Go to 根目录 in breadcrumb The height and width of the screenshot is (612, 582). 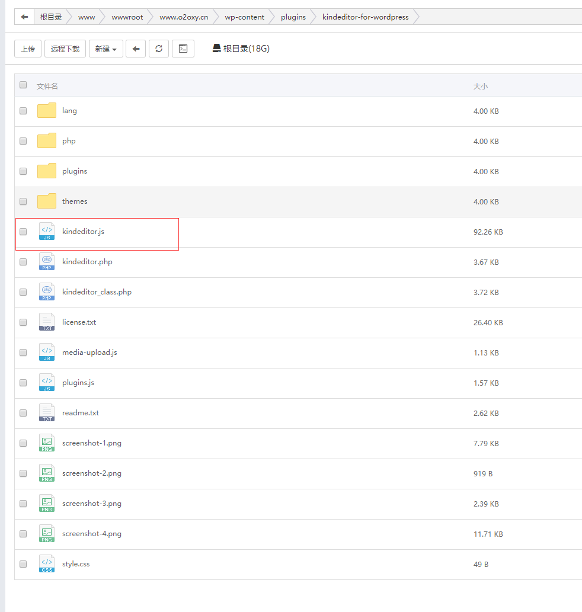[51, 17]
